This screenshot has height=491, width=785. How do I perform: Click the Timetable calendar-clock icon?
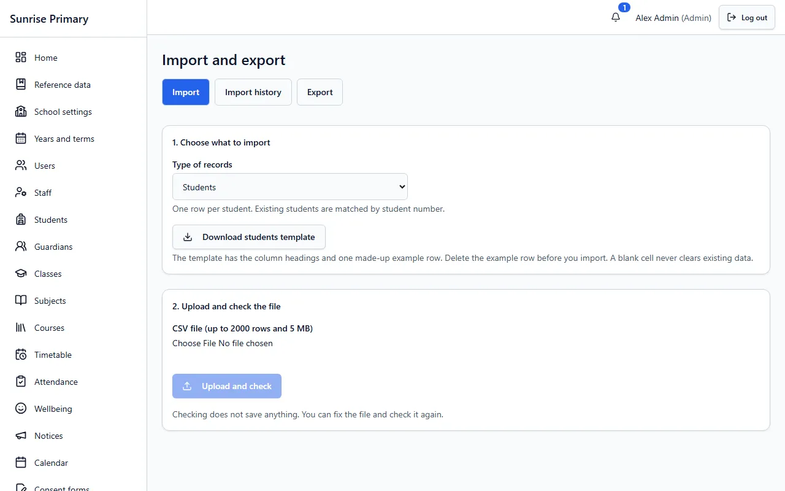[21, 355]
